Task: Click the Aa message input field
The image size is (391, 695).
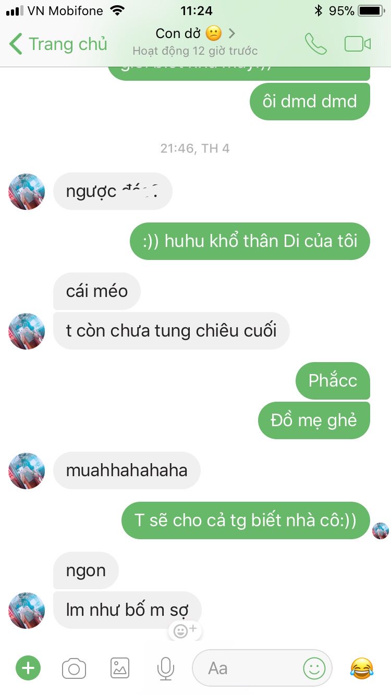Action: pos(262,668)
